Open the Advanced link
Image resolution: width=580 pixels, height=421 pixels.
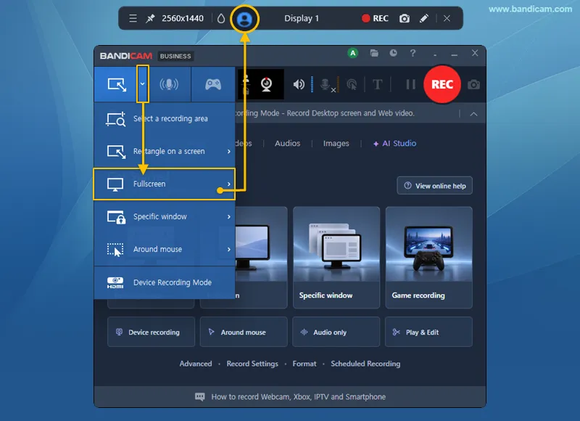[196, 364]
